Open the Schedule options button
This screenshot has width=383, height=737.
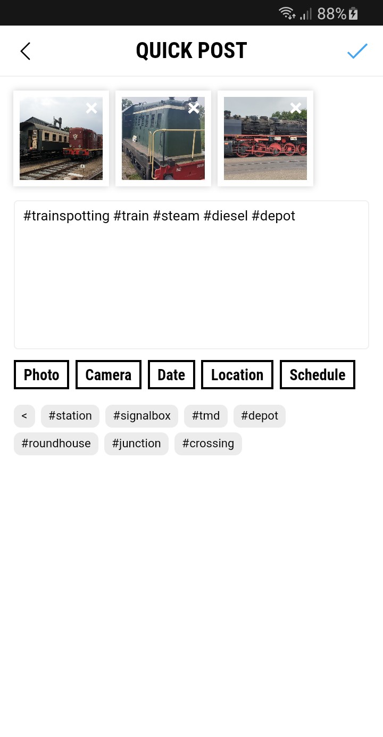[x=317, y=375]
